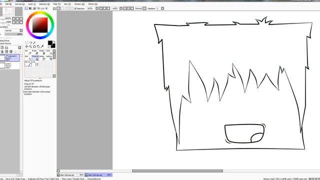The height and width of the screenshot is (180, 320).
Task: Adjust the layer opacity 100% slider
Action: pos(13,34)
